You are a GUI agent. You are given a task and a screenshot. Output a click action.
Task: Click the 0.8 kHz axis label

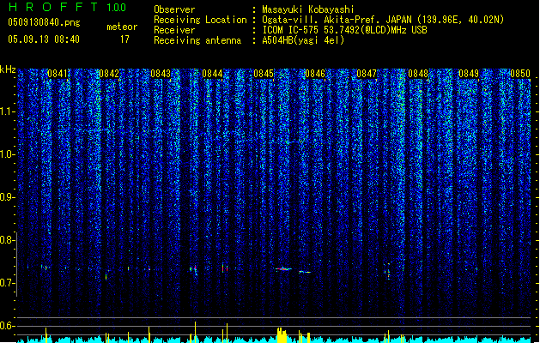pyautogui.click(x=6, y=240)
